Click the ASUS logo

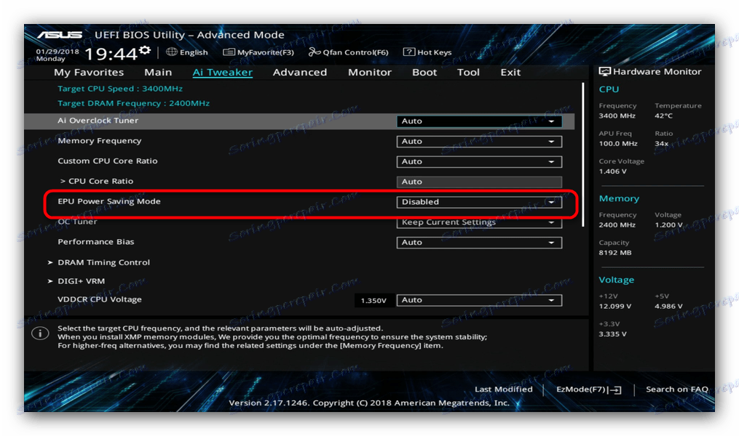point(60,35)
